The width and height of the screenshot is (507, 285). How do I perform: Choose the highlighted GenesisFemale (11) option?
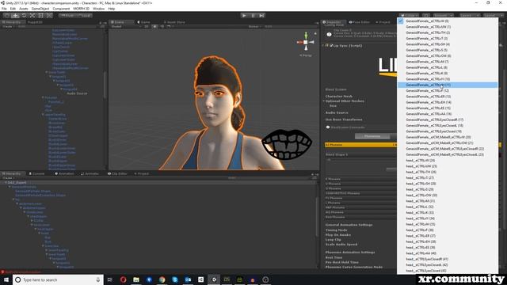click(x=448, y=85)
